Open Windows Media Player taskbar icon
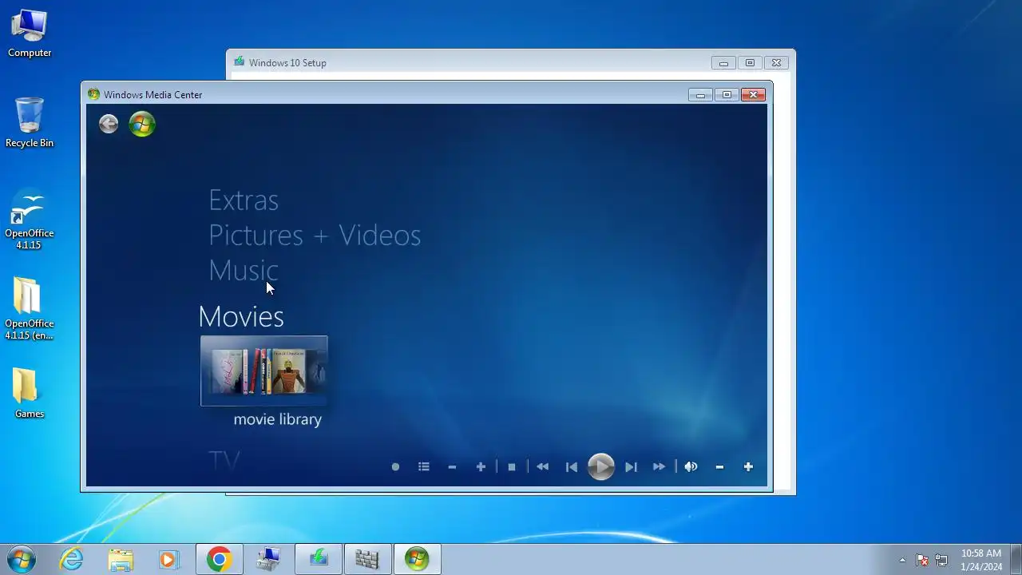The height and width of the screenshot is (575, 1022). pyautogui.click(x=168, y=559)
